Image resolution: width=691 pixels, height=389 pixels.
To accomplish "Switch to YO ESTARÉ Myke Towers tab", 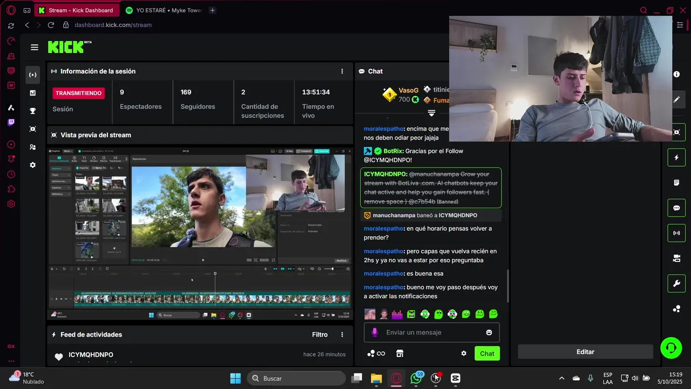I will coord(164,10).
